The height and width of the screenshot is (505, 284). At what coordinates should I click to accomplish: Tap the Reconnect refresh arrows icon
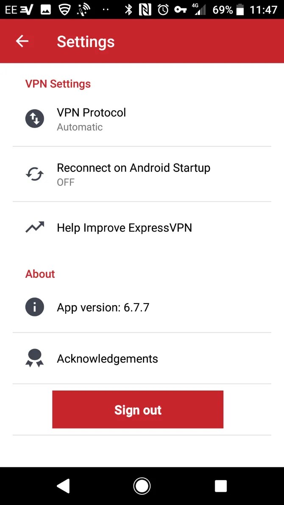pyautogui.click(x=34, y=174)
